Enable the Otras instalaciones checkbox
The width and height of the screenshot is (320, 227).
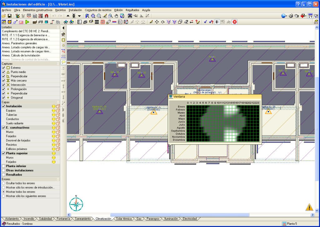coord(3,170)
